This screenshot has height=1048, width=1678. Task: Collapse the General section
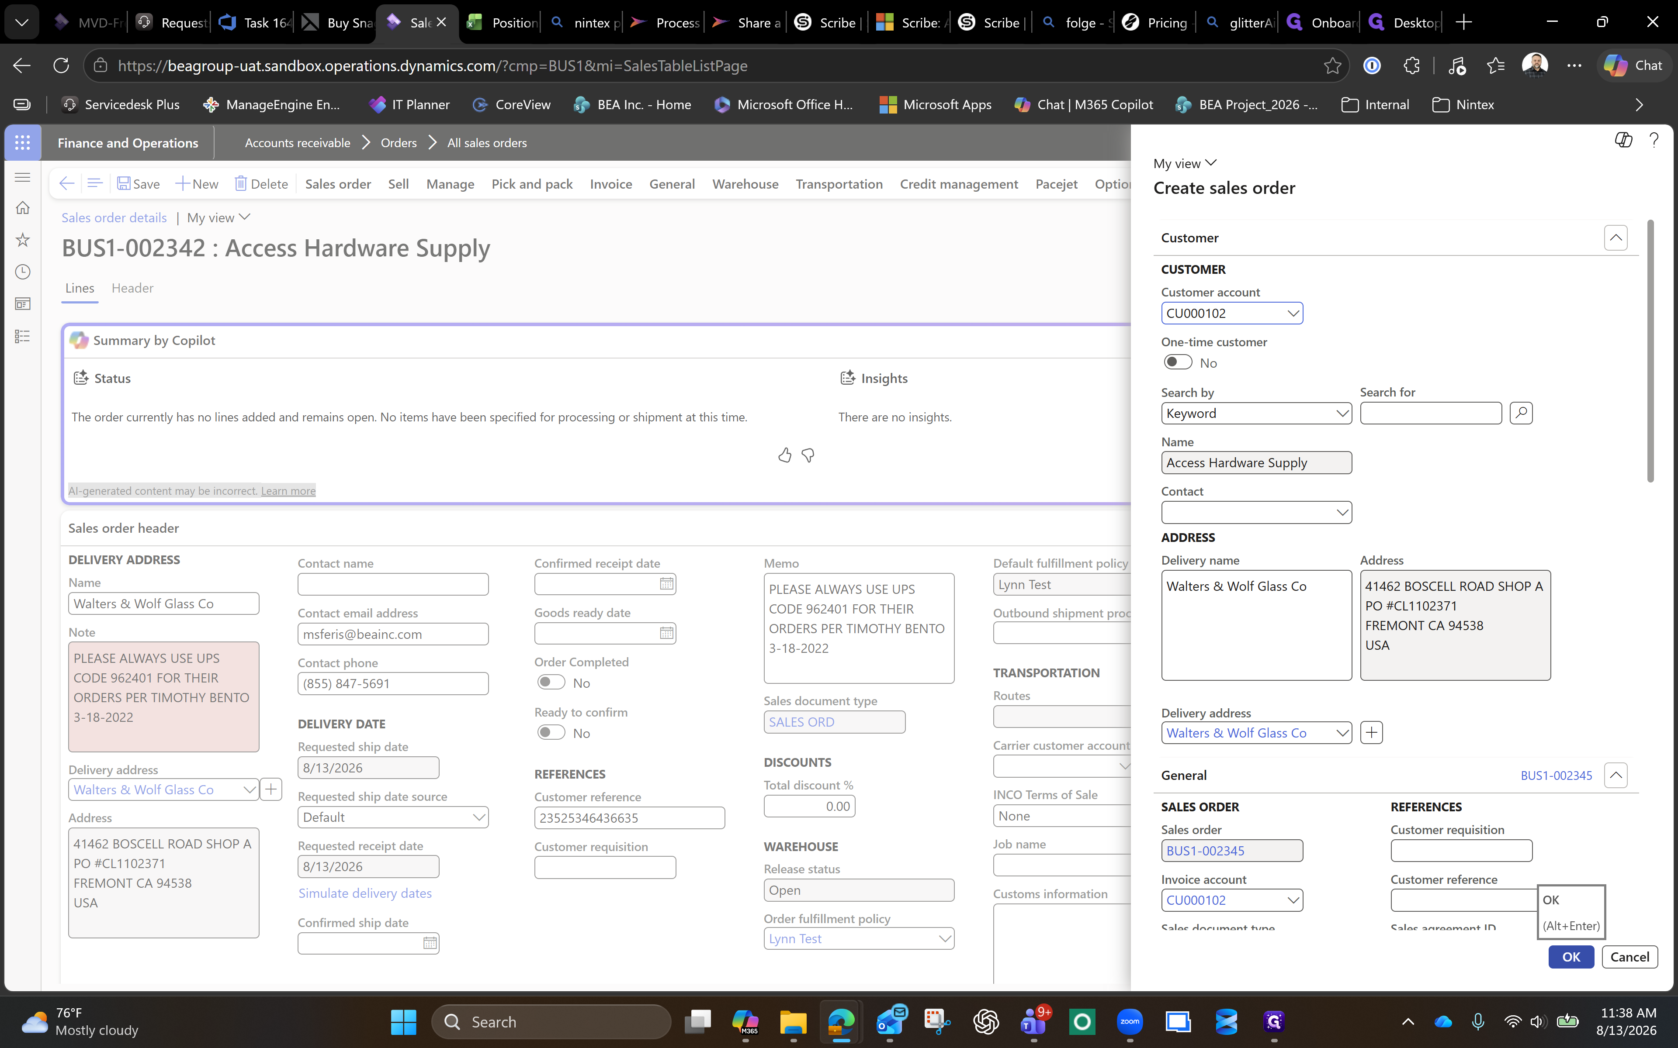click(1616, 775)
